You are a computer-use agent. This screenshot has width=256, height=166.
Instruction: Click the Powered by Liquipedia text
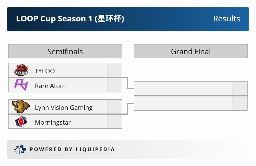[x=72, y=149]
